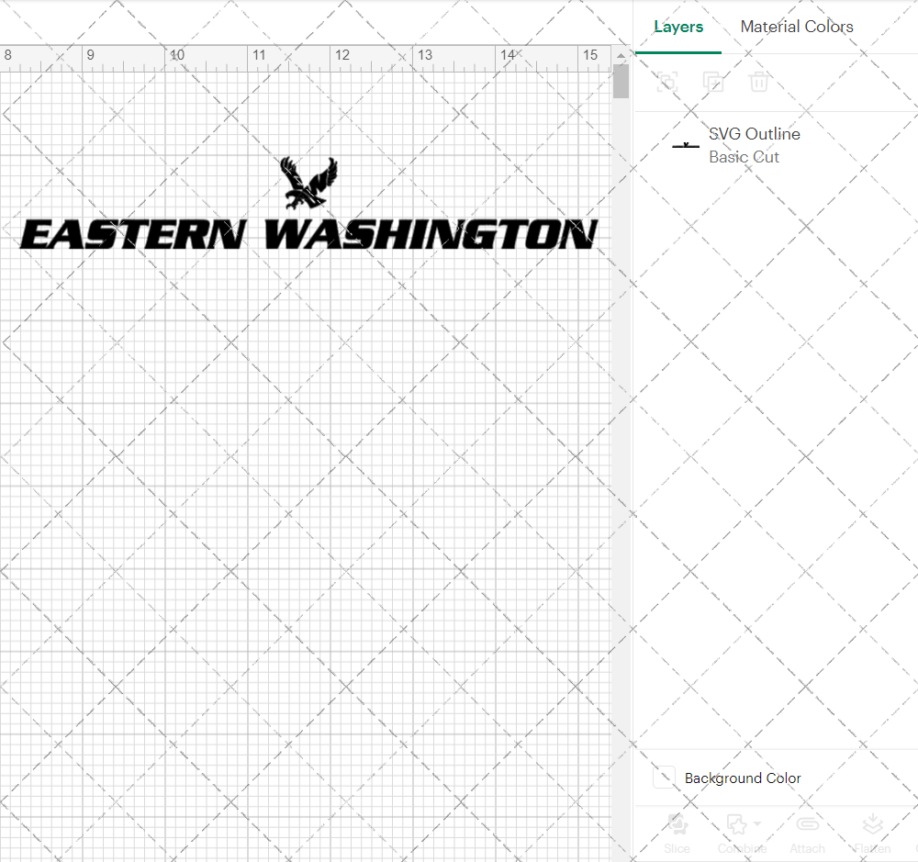
Task: Click the Basic Cut operation label
Action: 744,157
